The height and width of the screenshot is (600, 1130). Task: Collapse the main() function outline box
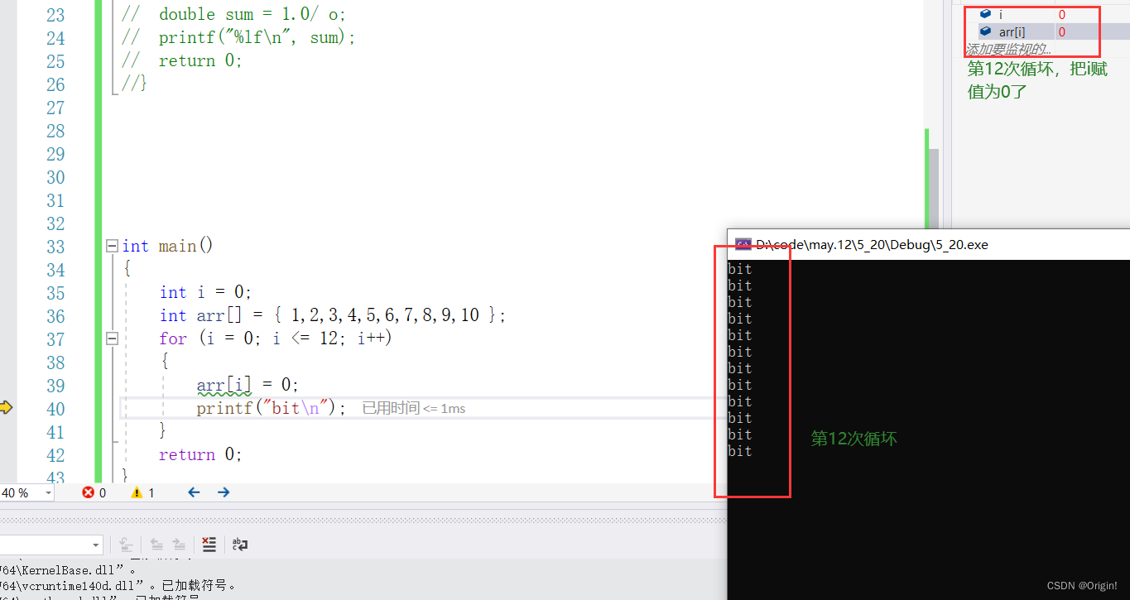tap(112, 246)
